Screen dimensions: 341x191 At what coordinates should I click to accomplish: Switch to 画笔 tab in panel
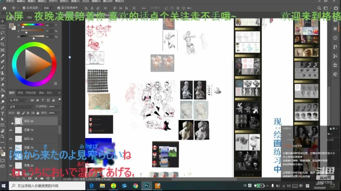(x=20, y=93)
